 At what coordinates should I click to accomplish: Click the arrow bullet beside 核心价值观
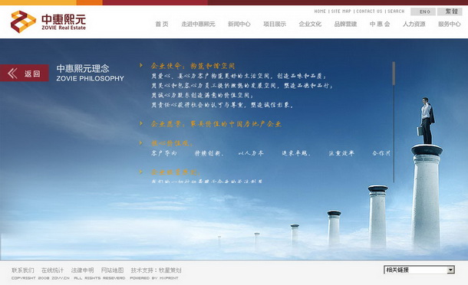[x=141, y=143]
